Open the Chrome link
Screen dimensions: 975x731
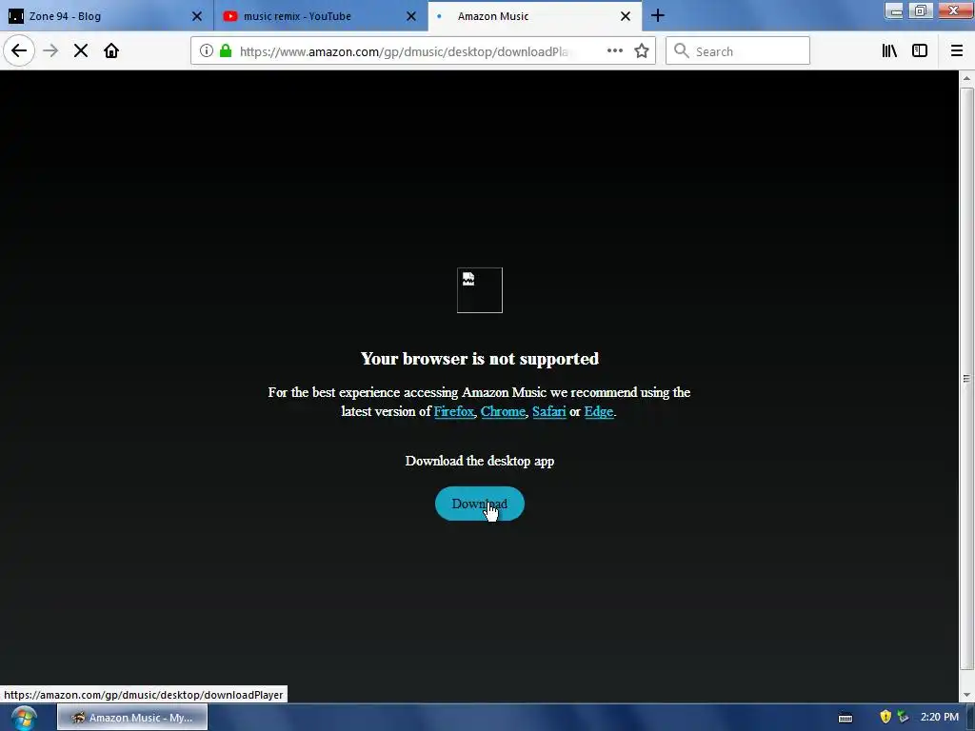503,411
